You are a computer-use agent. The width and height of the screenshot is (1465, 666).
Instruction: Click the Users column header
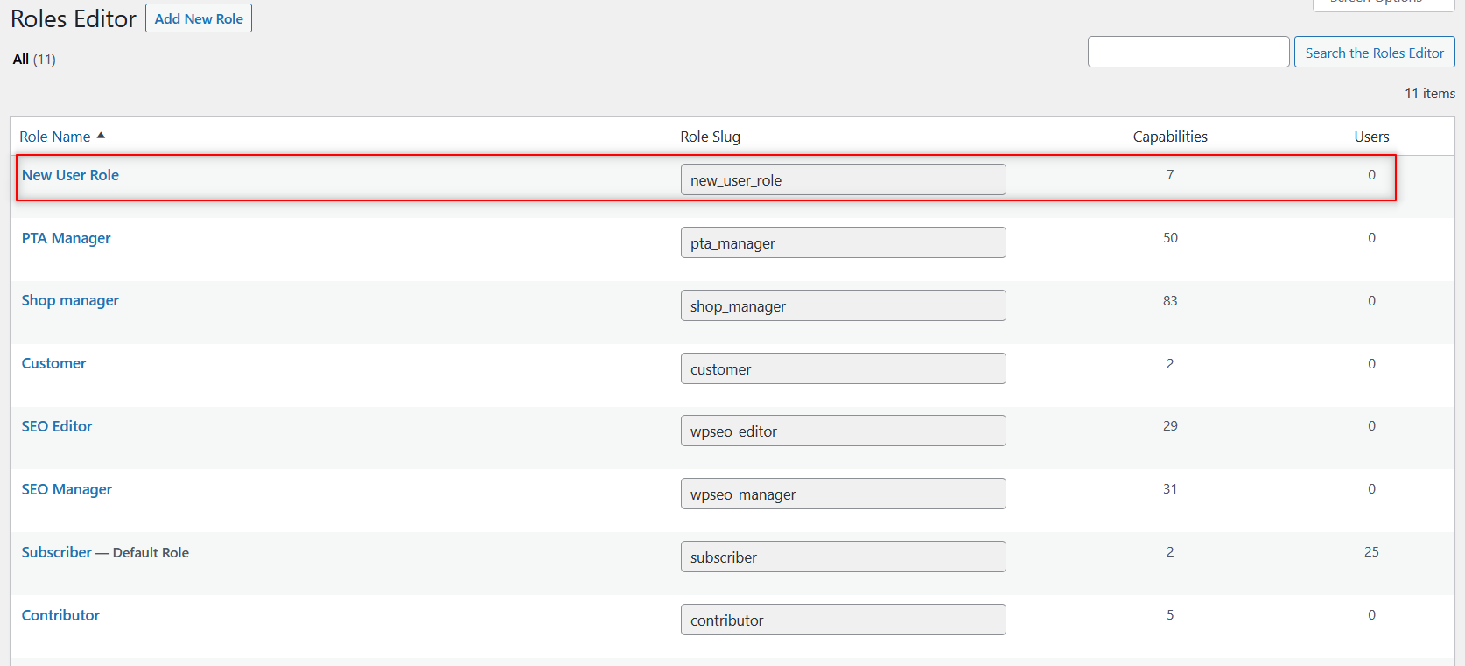[1371, 137]
